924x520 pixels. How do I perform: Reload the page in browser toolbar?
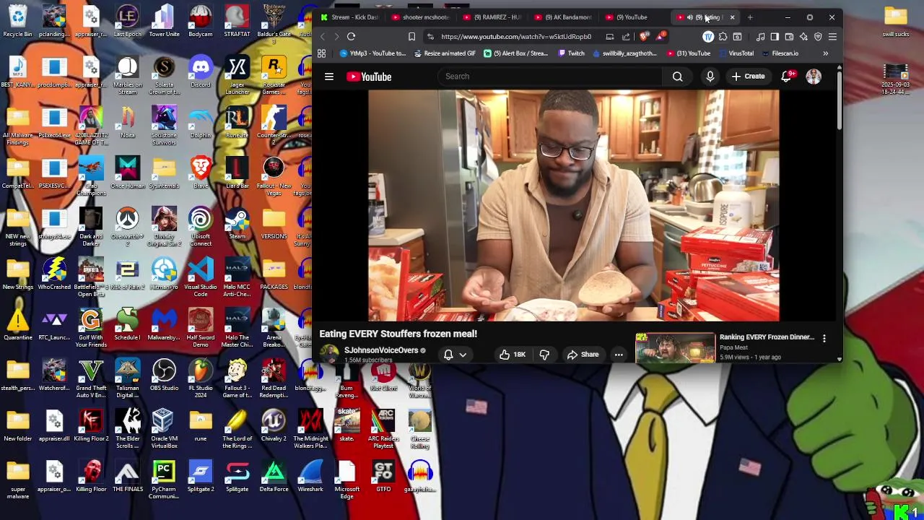351,36
